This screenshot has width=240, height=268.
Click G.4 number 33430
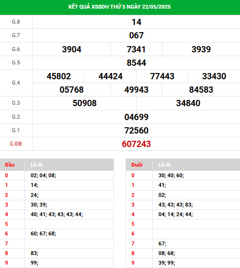click(x=214, y=76)
